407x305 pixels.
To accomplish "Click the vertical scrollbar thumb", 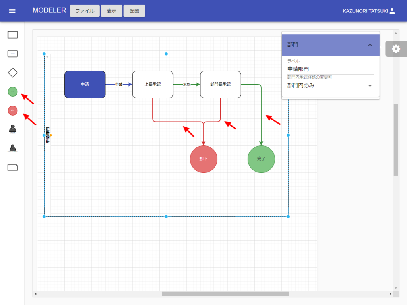I will click(396, 139).
